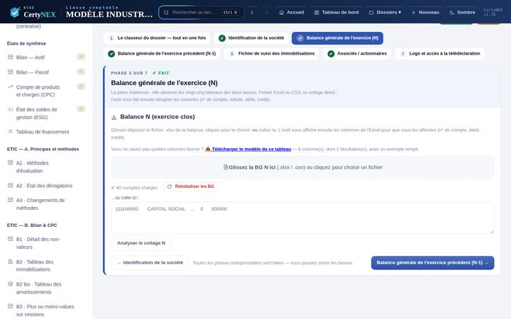Image resolution: width=511 pixels, height=319 pixels.
Task: Click the textarea resize handle corner
Action: click(x=492, y=231)
